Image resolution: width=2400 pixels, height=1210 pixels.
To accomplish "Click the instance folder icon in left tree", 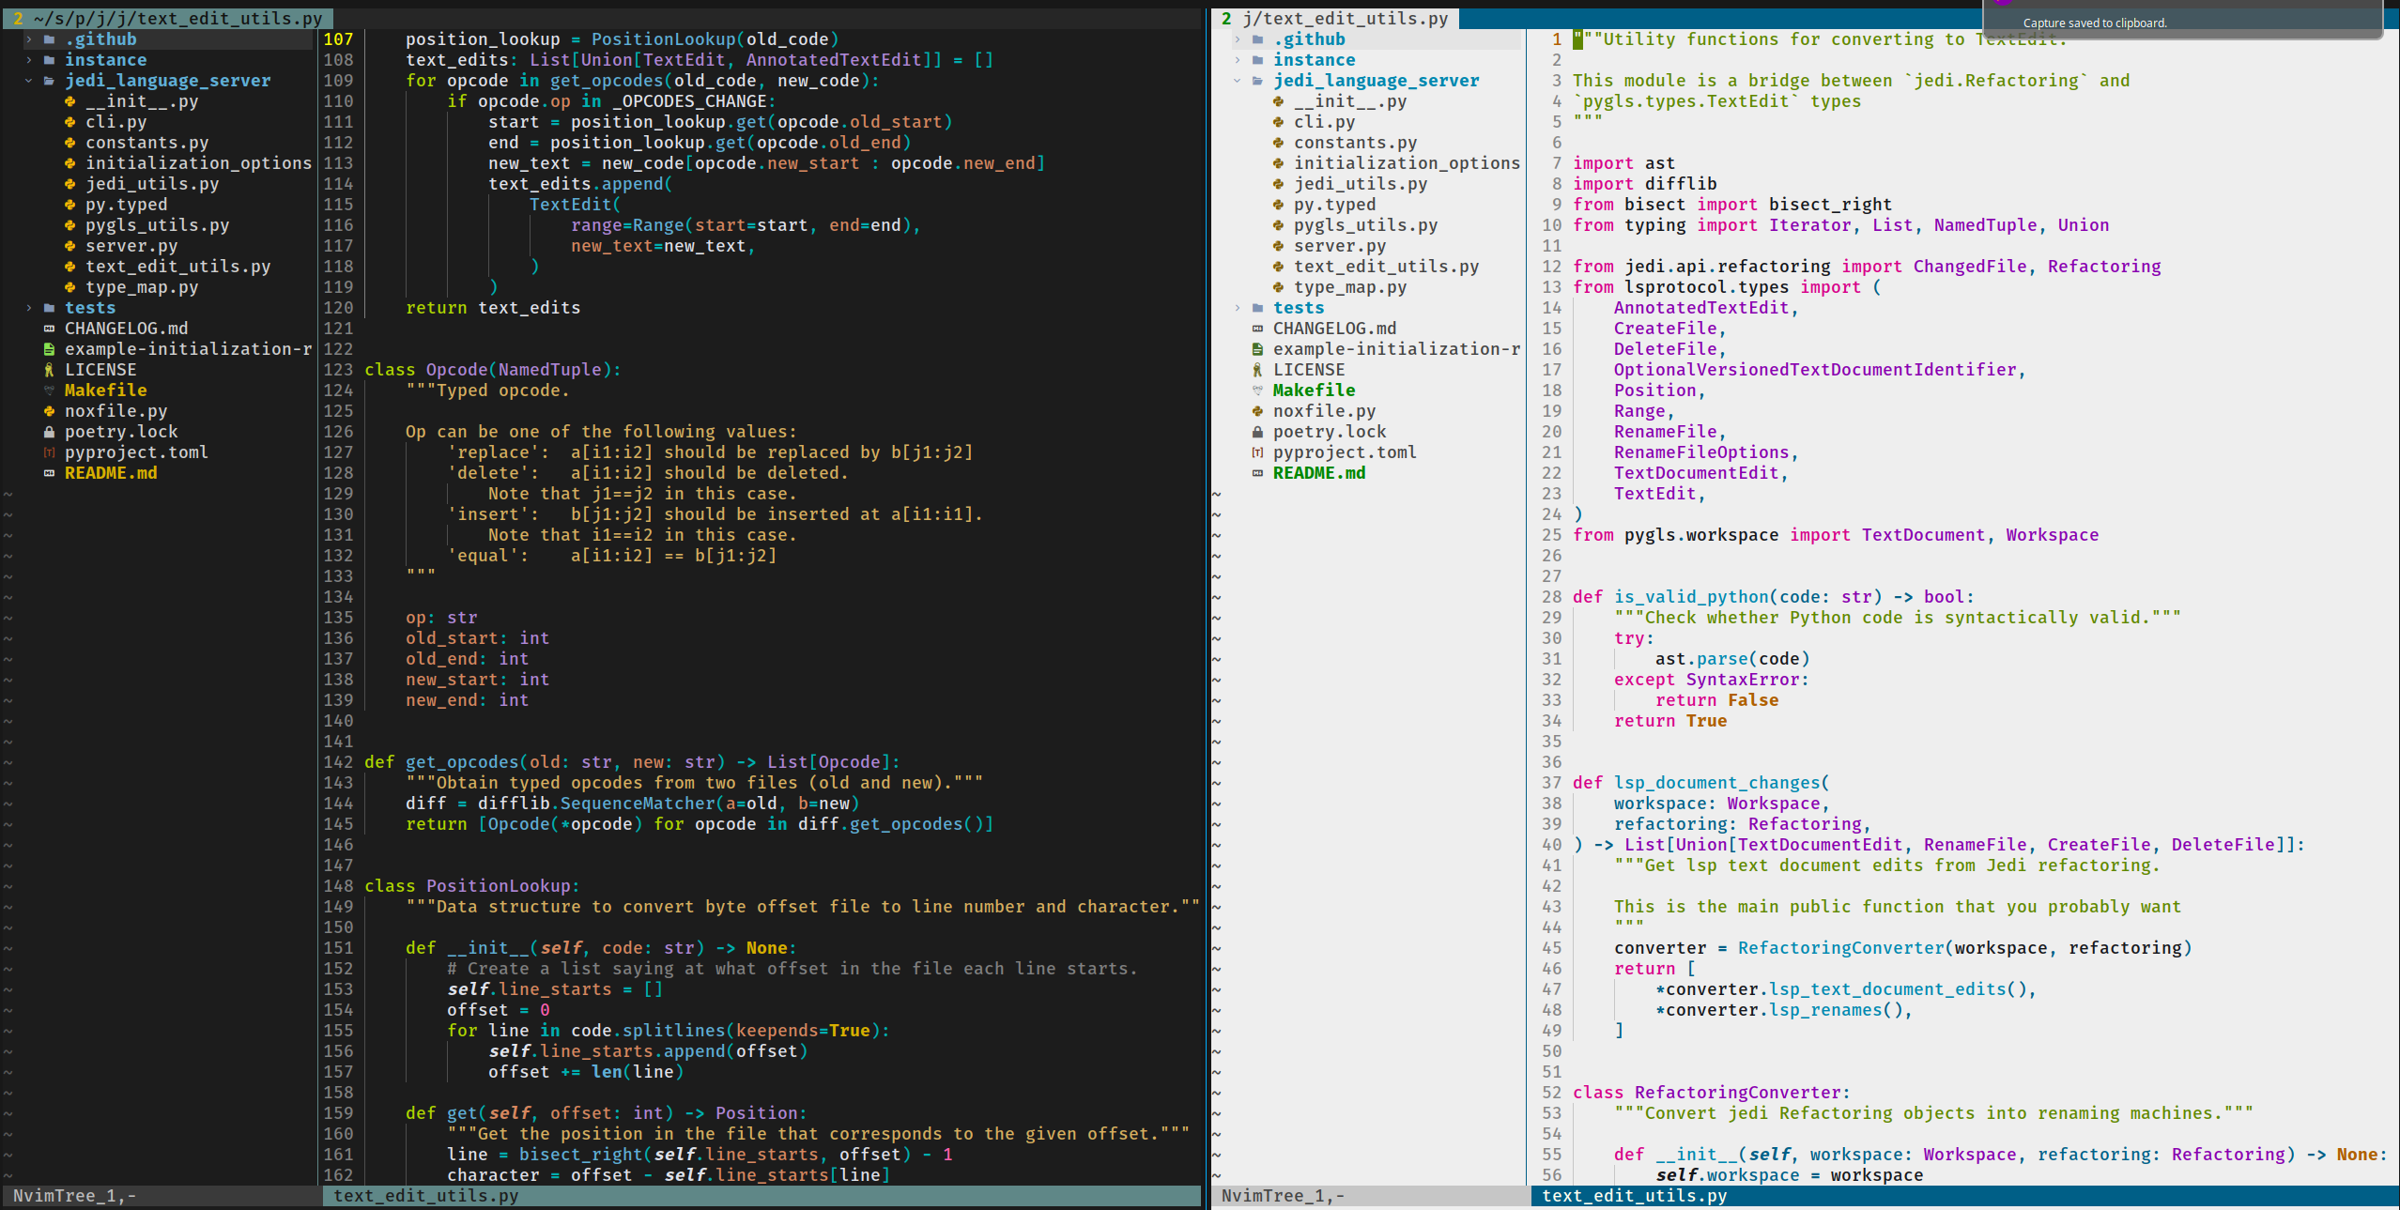I will (49, 60).
